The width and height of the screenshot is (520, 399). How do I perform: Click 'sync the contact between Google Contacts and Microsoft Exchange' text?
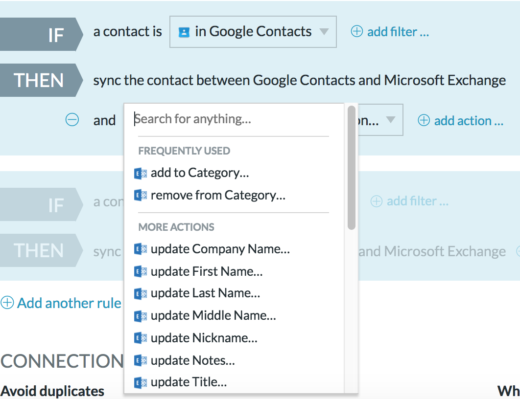(x=300, y=81)
